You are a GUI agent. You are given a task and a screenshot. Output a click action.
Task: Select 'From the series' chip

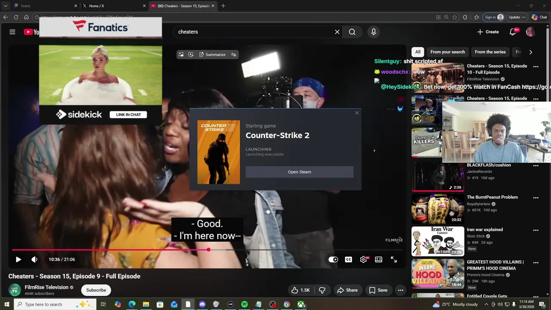click(x=490, y=52)
